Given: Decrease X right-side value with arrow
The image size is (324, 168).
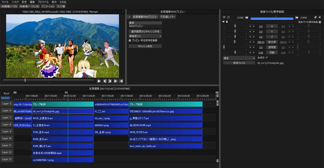Looking at the screenshot, I should (290, 26).
